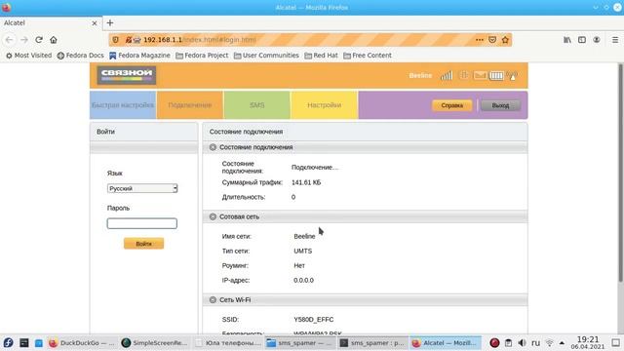624x351 pixels.
Task: Click the data connection icon in header
Action: pos(464,75)
